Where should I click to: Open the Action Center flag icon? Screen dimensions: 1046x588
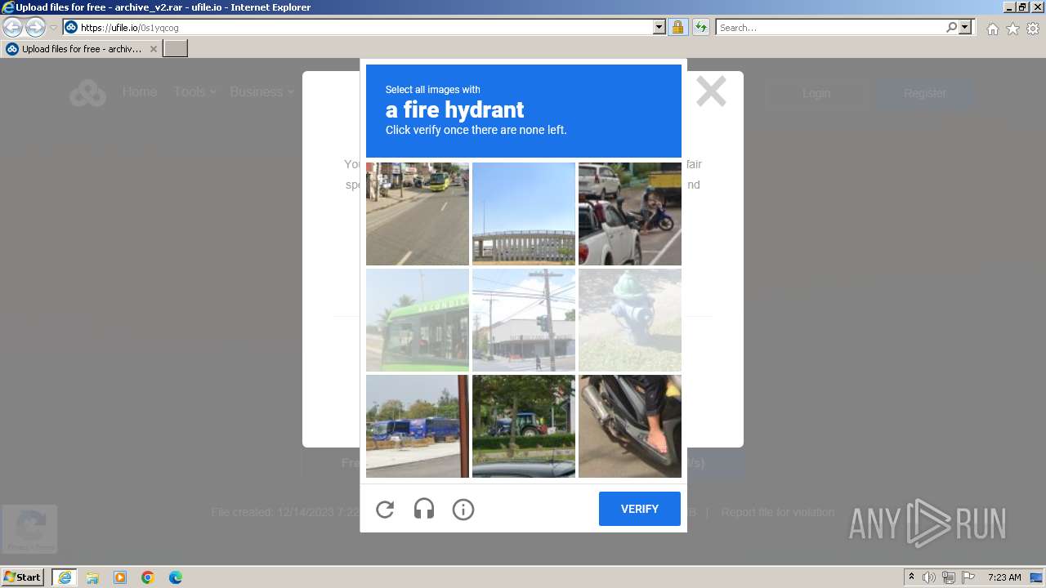coord(968,577)
